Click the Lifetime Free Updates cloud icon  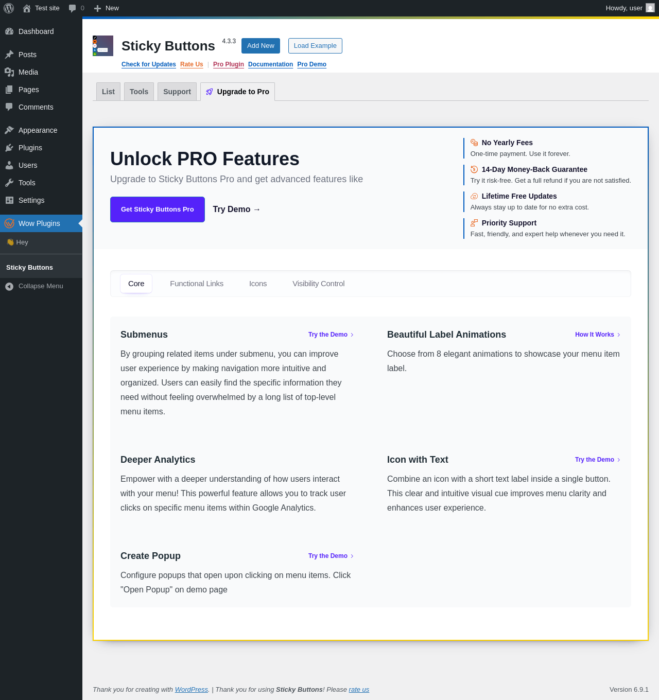474,196
